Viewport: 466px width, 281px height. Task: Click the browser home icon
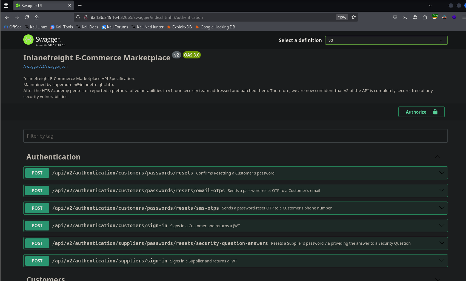pos(36,17)
